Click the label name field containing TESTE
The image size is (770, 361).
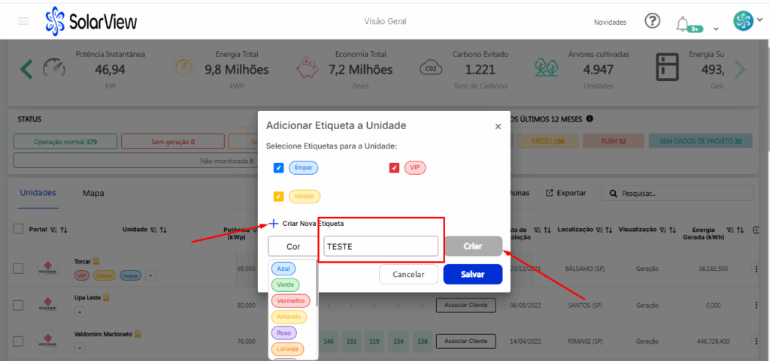380,246
